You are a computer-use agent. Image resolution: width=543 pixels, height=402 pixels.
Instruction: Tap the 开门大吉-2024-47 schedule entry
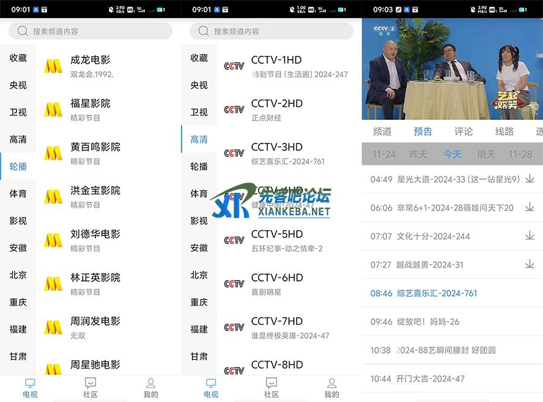point(430,378)
